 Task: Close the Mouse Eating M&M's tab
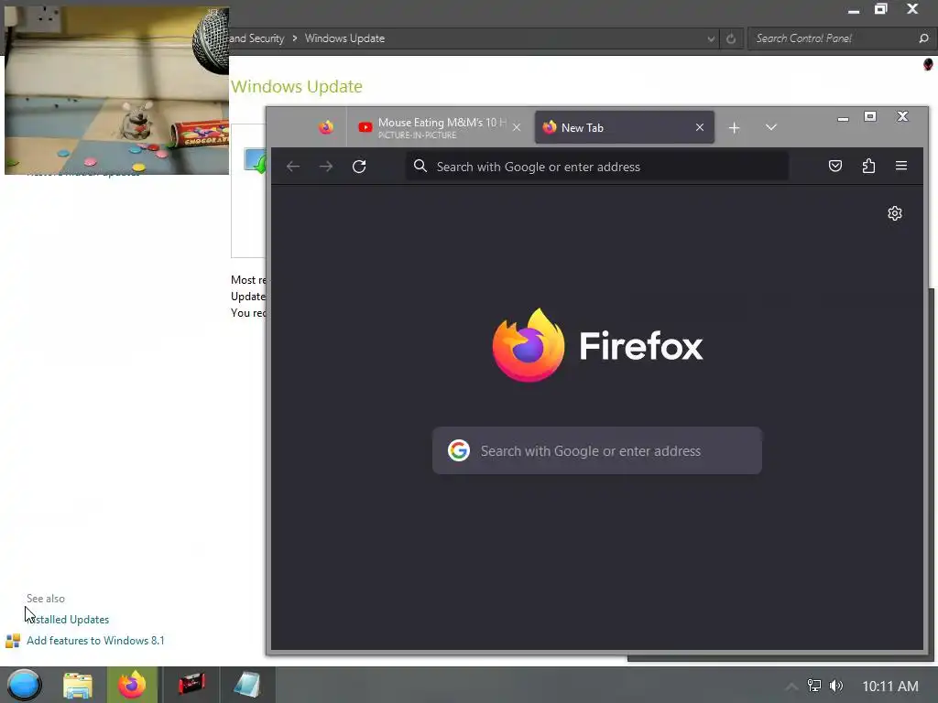click(x=517, y=127)
